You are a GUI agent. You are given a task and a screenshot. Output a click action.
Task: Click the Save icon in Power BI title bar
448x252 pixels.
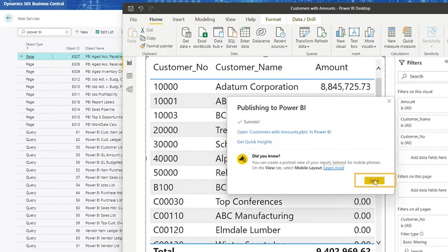point(131,9)
